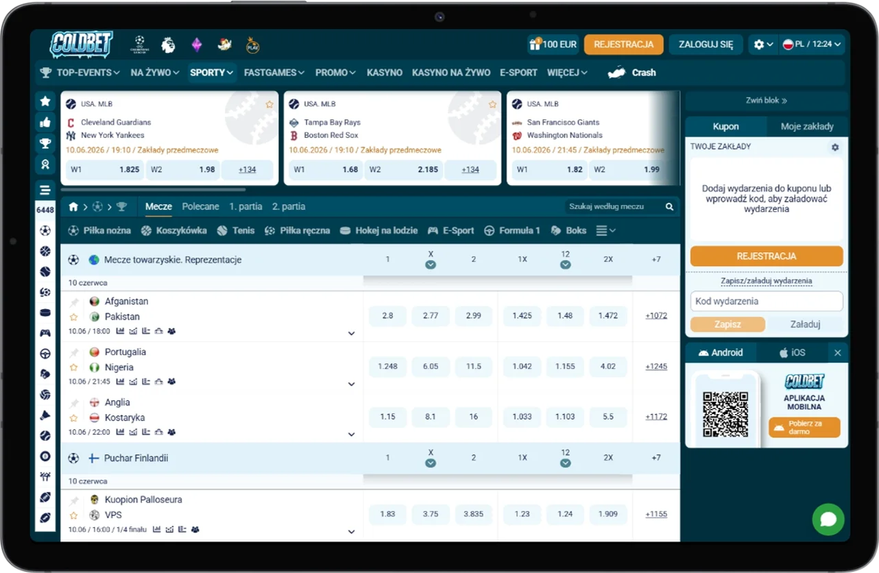Open +1072 more markets for Afganistan–Pakistan

click(x=656, y=316)
